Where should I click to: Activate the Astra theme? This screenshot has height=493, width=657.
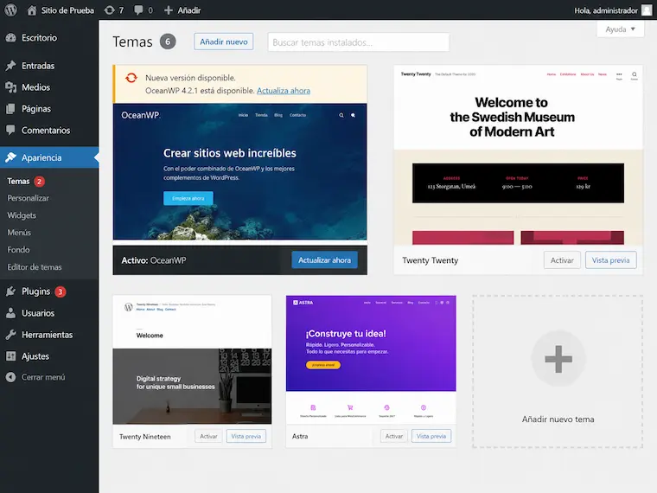pyautogui.click(x=394, y=437)
